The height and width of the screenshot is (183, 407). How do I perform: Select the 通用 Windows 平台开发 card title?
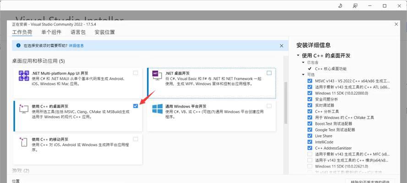coord(186,106)
